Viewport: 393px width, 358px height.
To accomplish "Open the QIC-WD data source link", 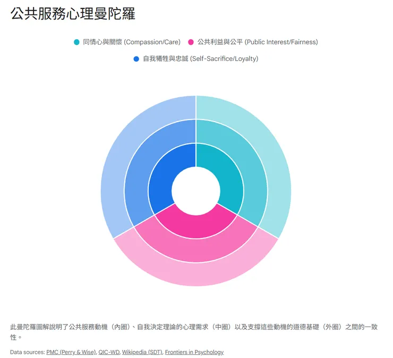I will coord(109,352).
